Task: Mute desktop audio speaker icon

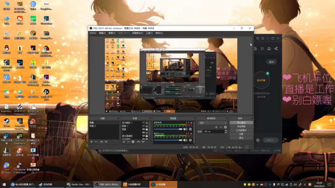Action: [x=185, y=129]
